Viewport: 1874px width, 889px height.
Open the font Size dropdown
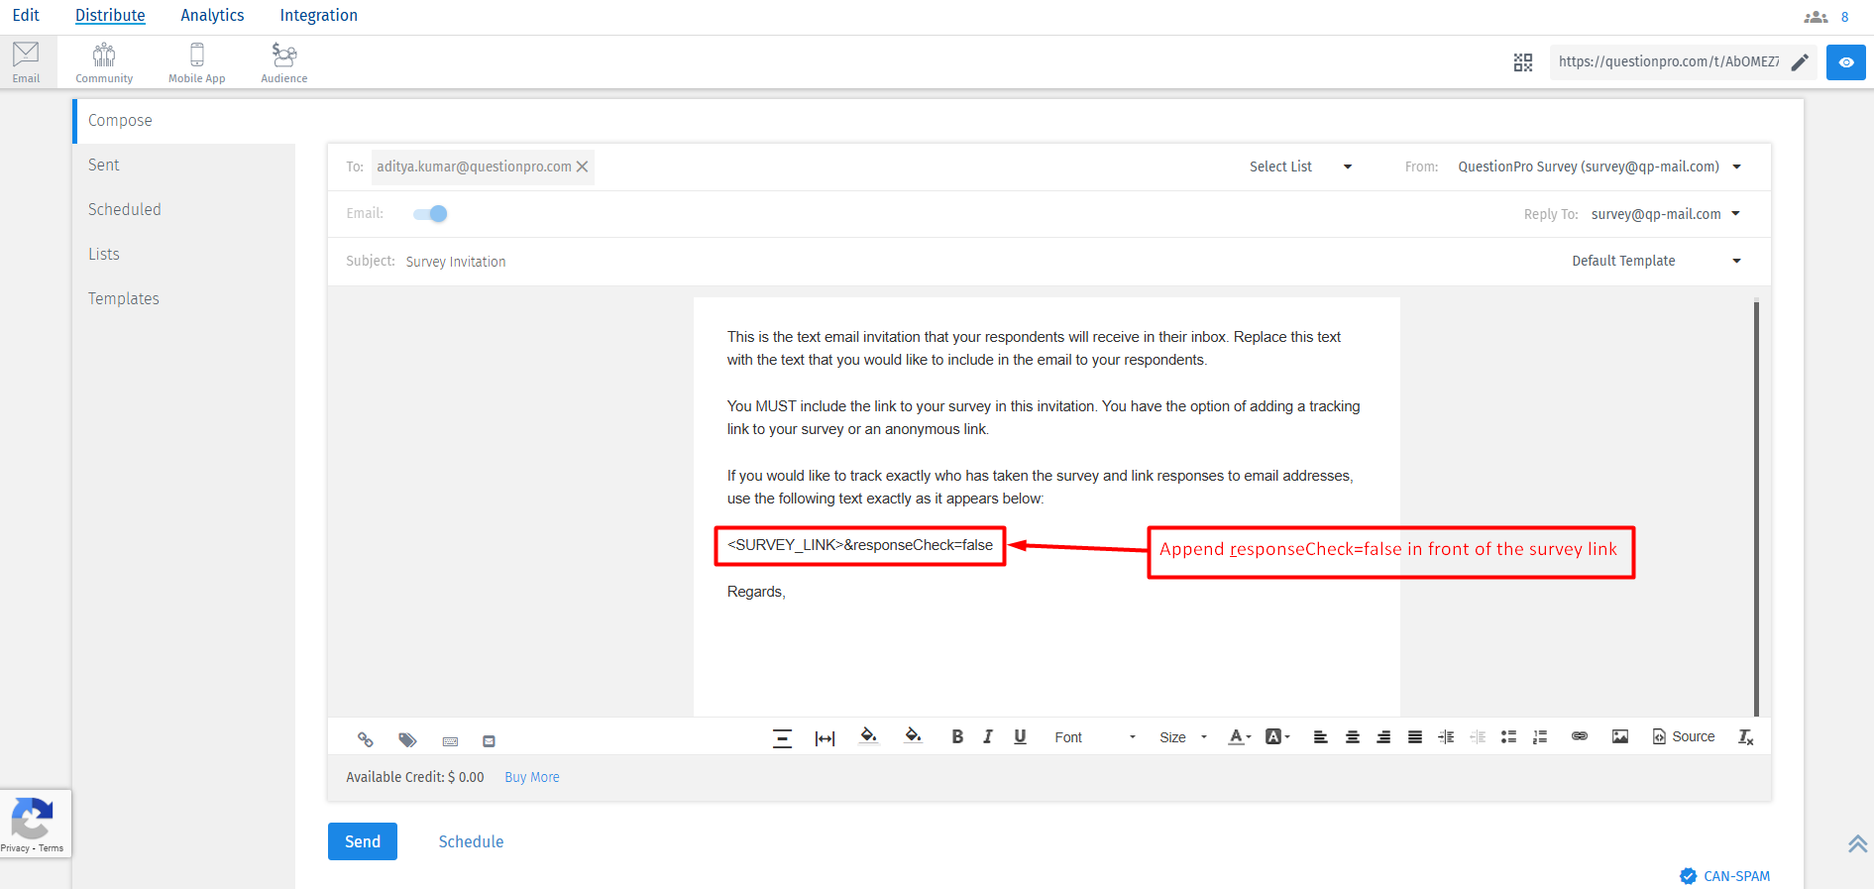[x=1183, y=736]
